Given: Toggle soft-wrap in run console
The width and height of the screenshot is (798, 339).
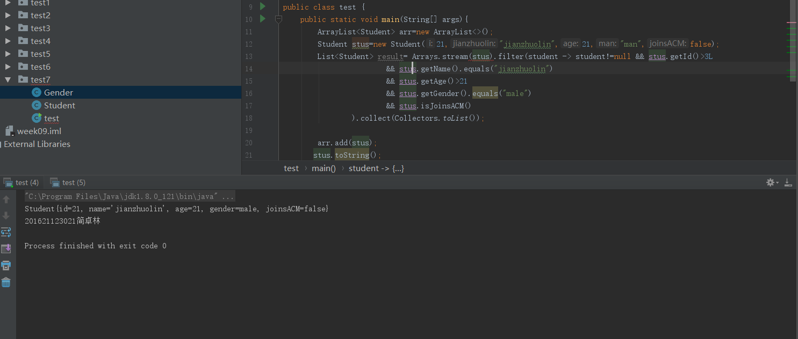Looking at the screenshot, I should coord(6,232).
